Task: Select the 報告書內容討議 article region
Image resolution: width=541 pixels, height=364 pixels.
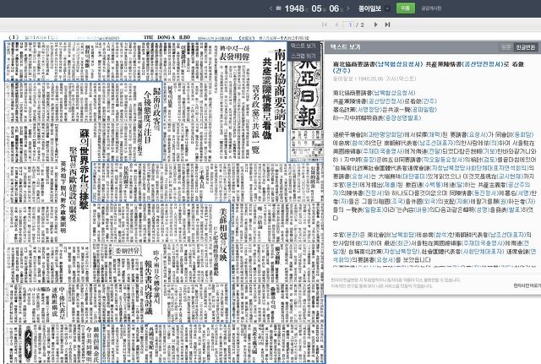Action: point(149,287)
